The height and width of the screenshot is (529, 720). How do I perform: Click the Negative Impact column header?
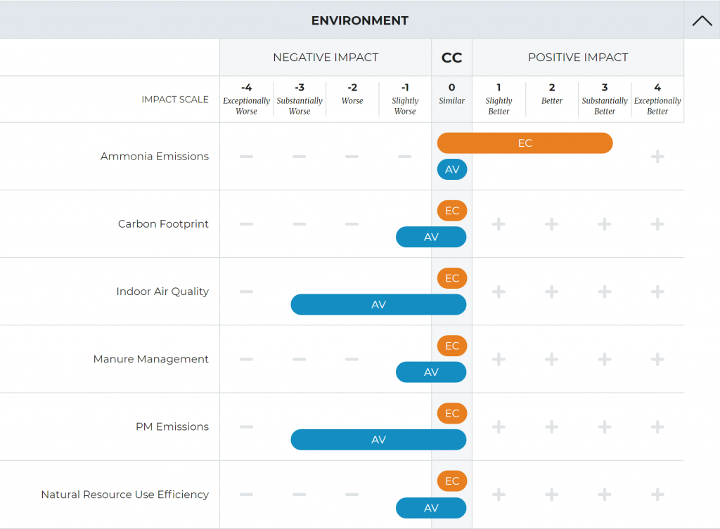click(326, 58)
